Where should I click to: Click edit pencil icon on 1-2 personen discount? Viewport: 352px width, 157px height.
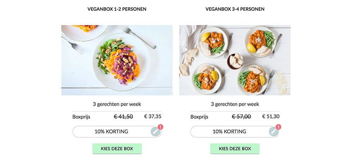[155, 132]
